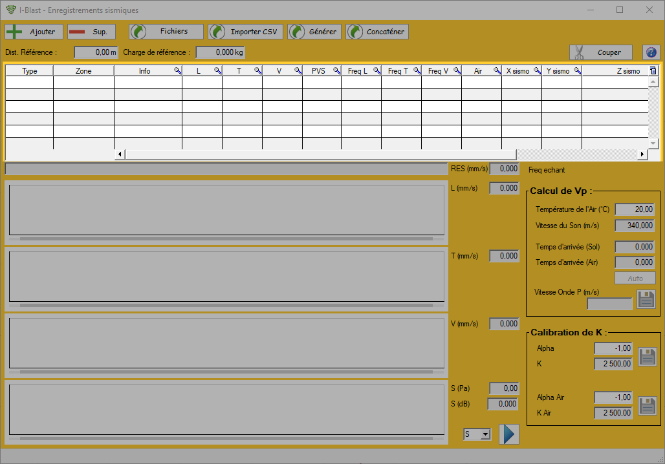Click the scissors Couper button

600,52
